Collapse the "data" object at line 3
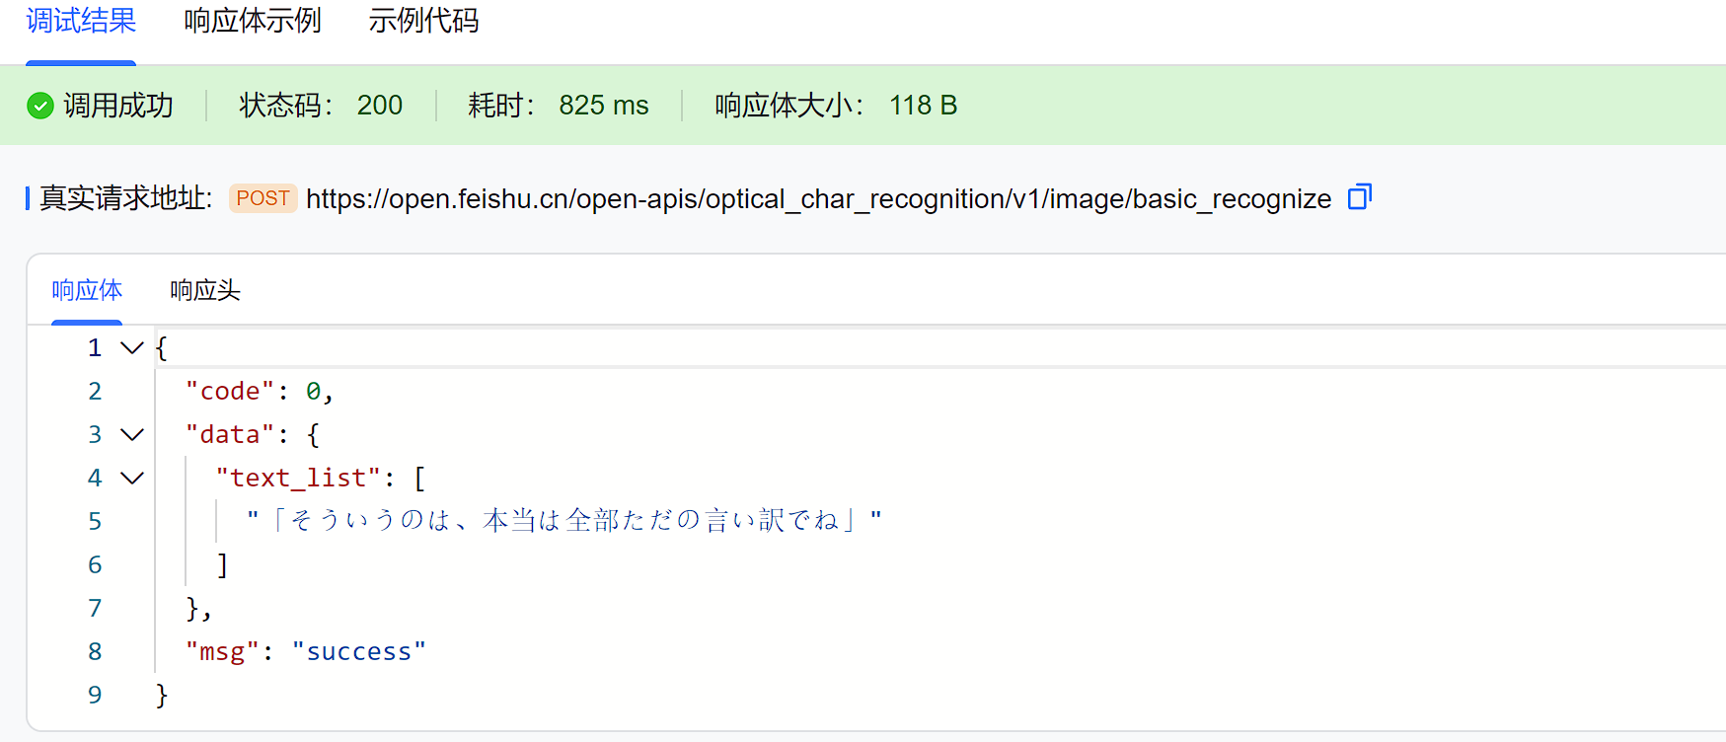 pyautogui.click(x=131, y=434)
